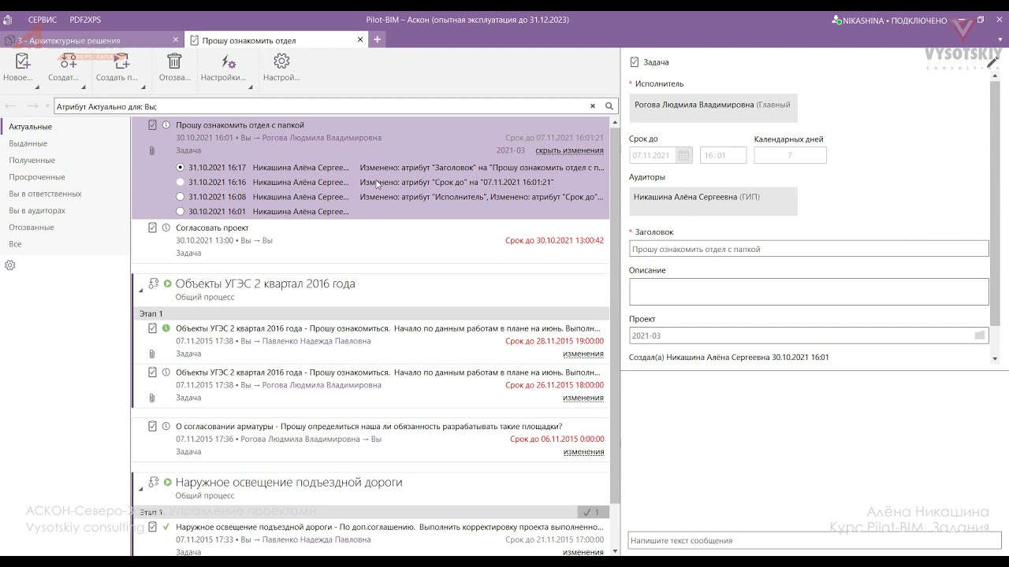The image size is (1009, 567).
Task: Select Выданные in sidebar
Action: 28,143
